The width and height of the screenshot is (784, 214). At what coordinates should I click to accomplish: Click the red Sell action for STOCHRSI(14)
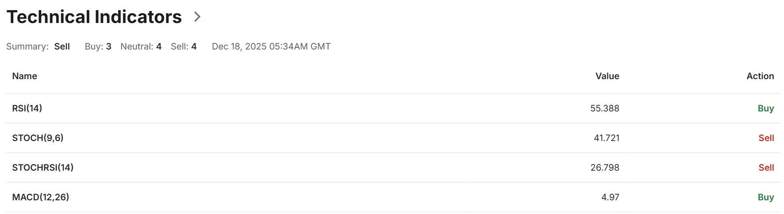[x=766, y=168]
